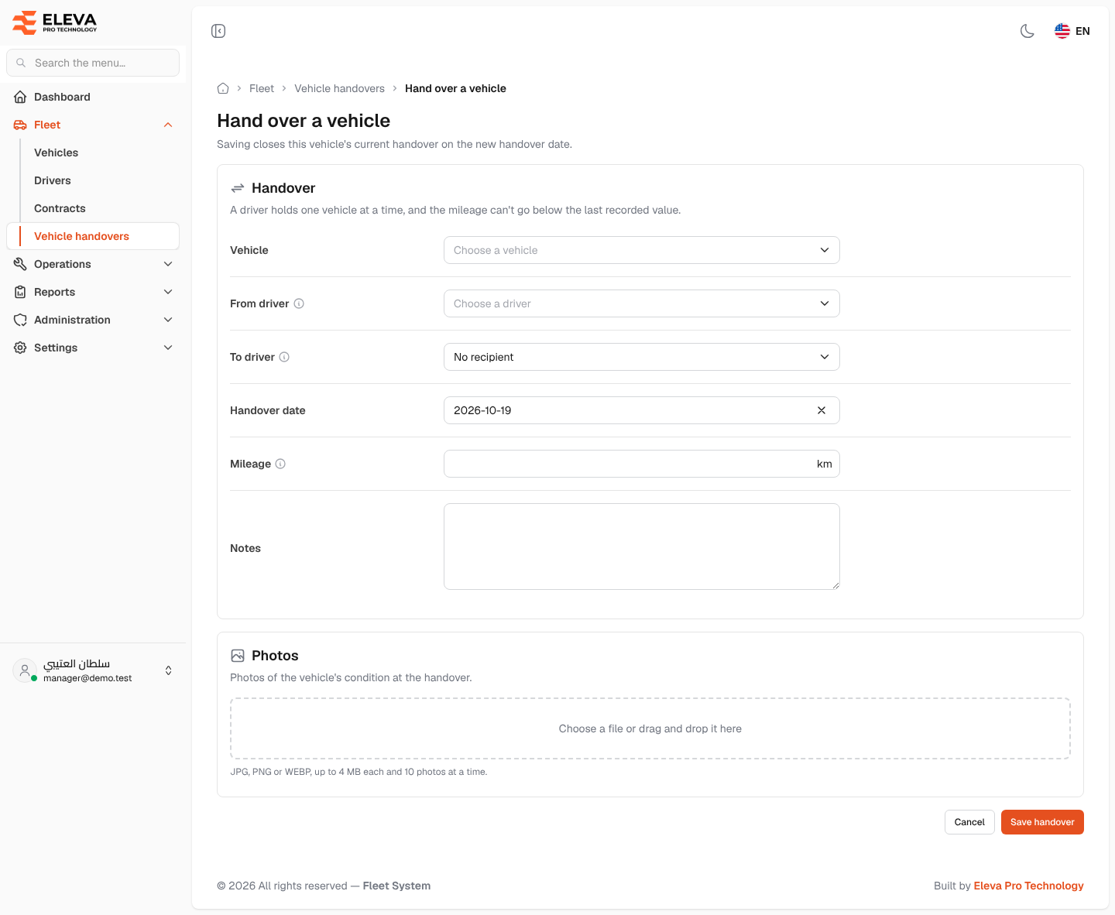This screenshot has height=915, width=1115.
Task: Click the Settings gear icon
Action: [20, 348]
